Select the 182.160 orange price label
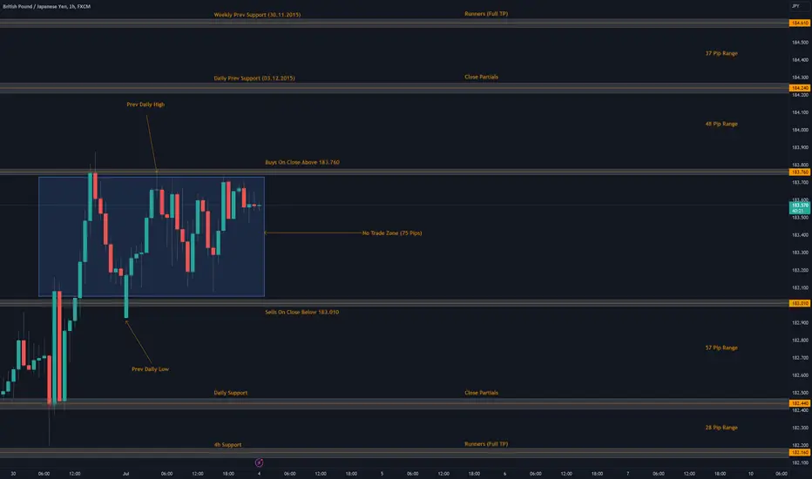 (800, 453)
